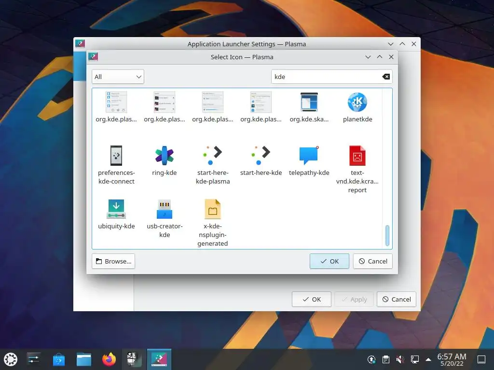Choose the usb-creator-kde icon
The height and width of the screenshot is (370, 494).
coord(165,209)
